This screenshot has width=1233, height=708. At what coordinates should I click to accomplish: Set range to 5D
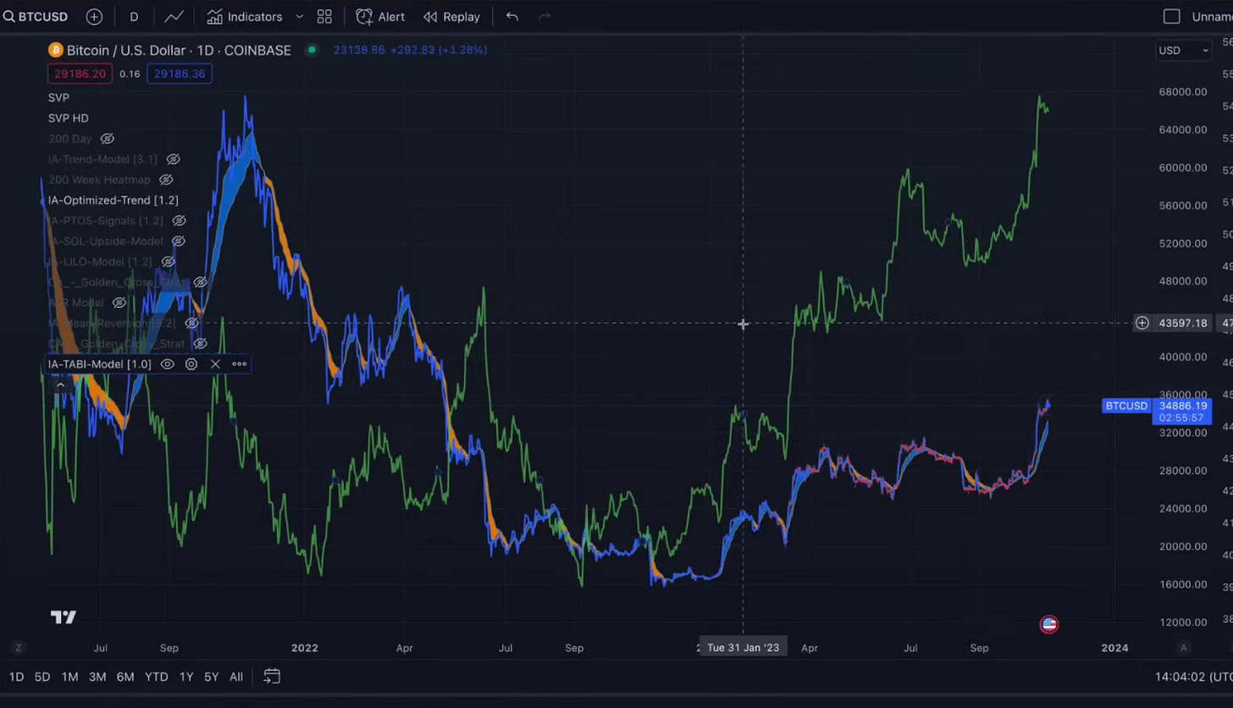pos(42,677)
